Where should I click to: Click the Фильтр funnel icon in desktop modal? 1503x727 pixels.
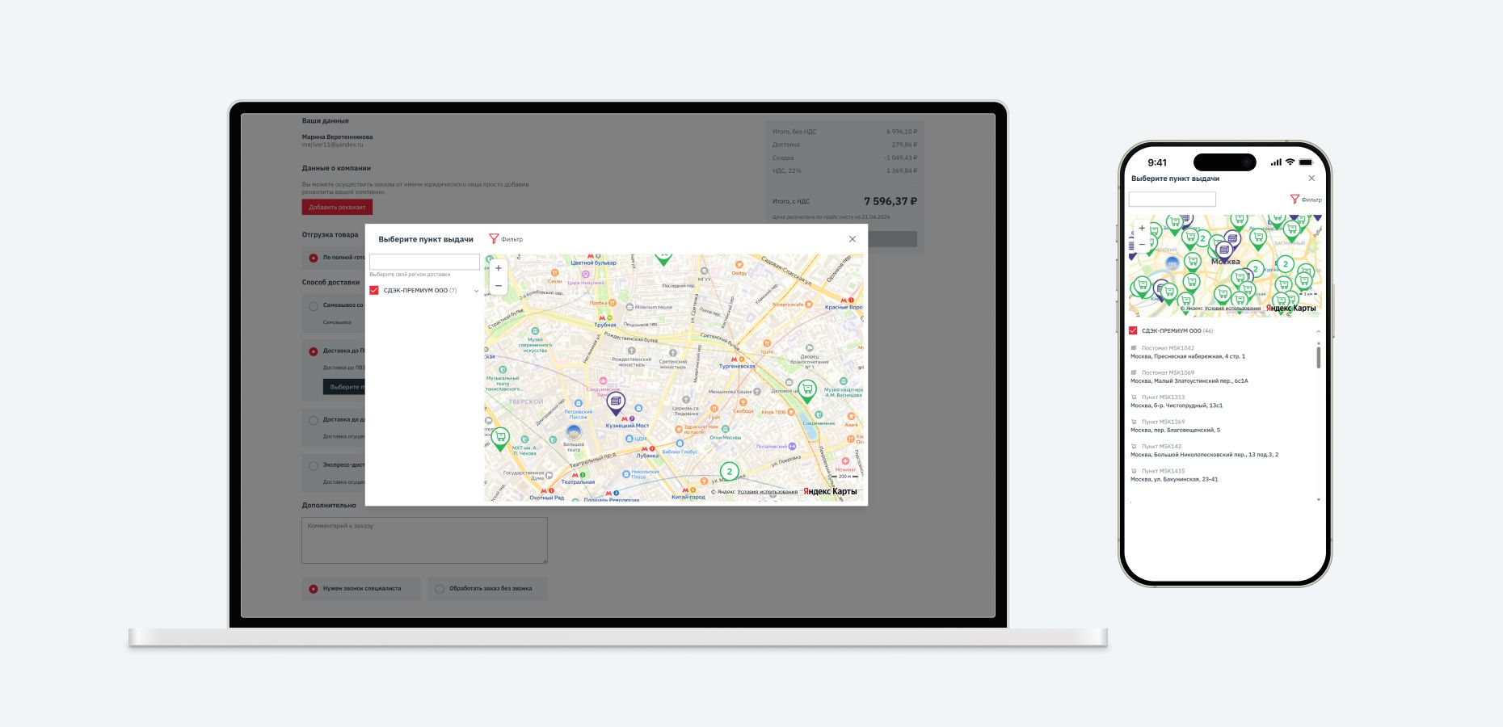pyautogui.click(x=494, y=239)
